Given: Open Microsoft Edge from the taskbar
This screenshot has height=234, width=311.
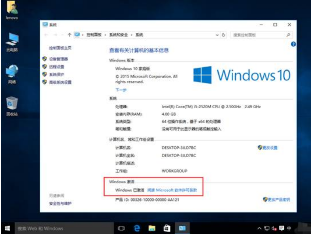Looking at the screenshot, I should pos(137,228).
